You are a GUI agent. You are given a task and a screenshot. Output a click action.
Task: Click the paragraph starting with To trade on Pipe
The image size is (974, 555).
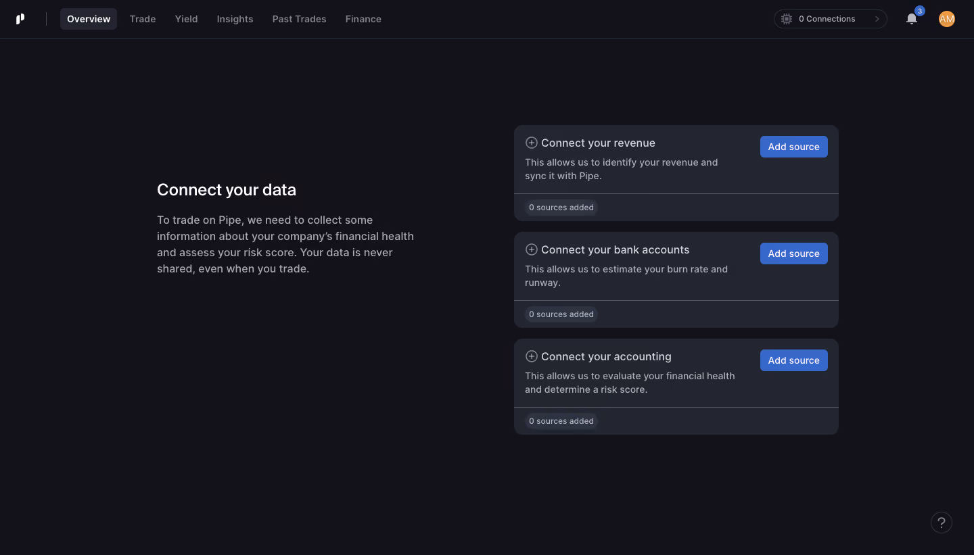pyautogui.click(x=285, y=244)
